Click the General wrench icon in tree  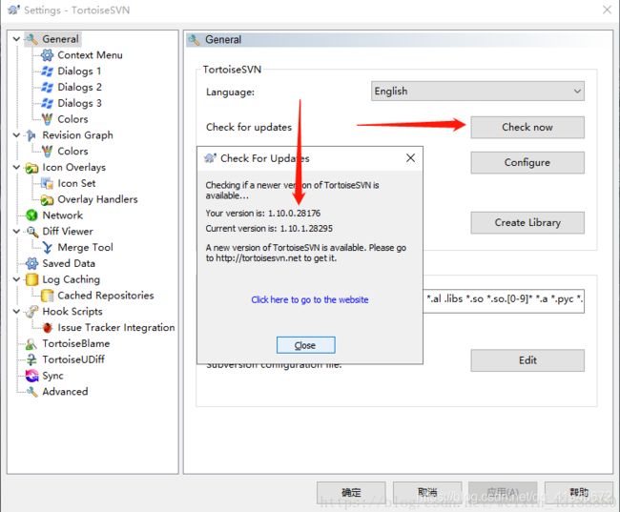[x=31, y=39]
